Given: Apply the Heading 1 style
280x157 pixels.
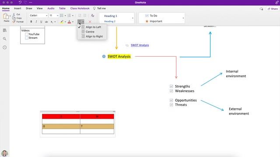Looking at the screenshot, I should (x=111, y=16).
